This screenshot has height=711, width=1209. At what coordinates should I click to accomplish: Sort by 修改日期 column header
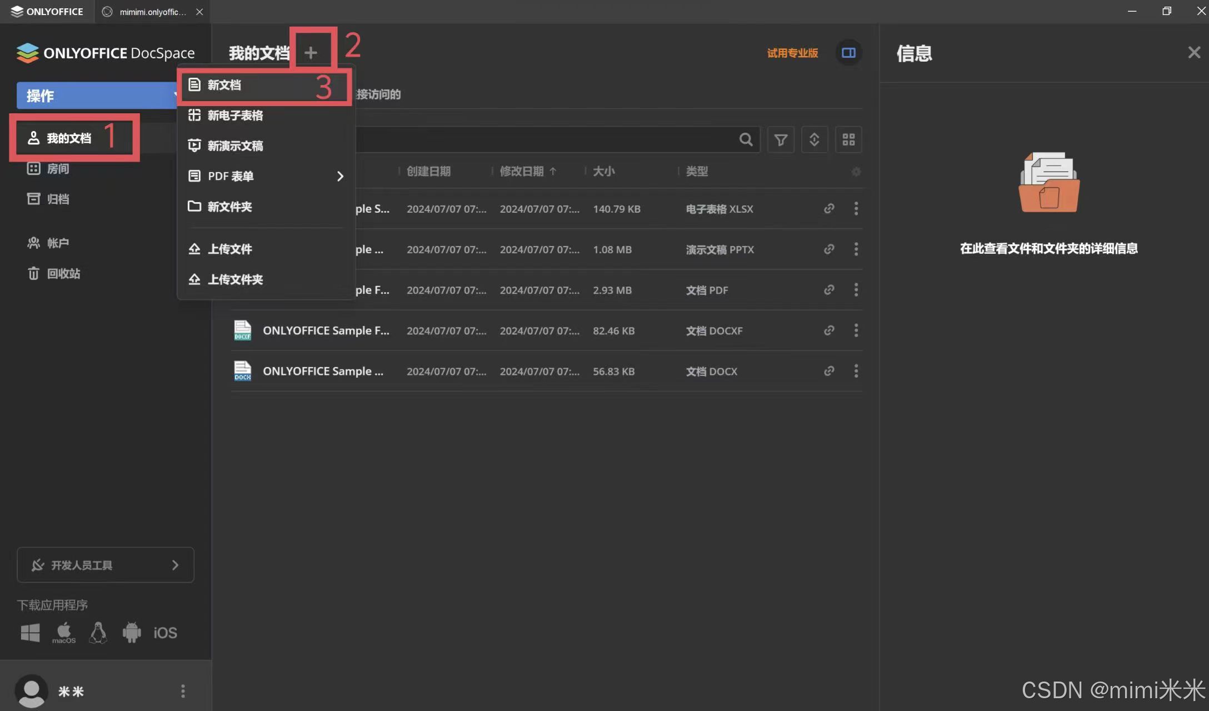coord(528,171)
